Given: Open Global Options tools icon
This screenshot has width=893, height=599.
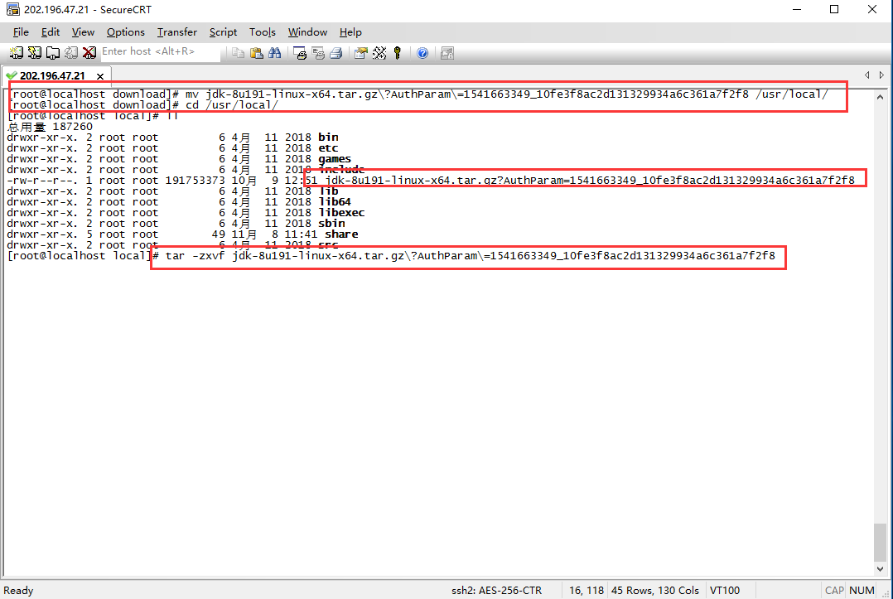Looking at the screenshot, I should click(379, 53).
